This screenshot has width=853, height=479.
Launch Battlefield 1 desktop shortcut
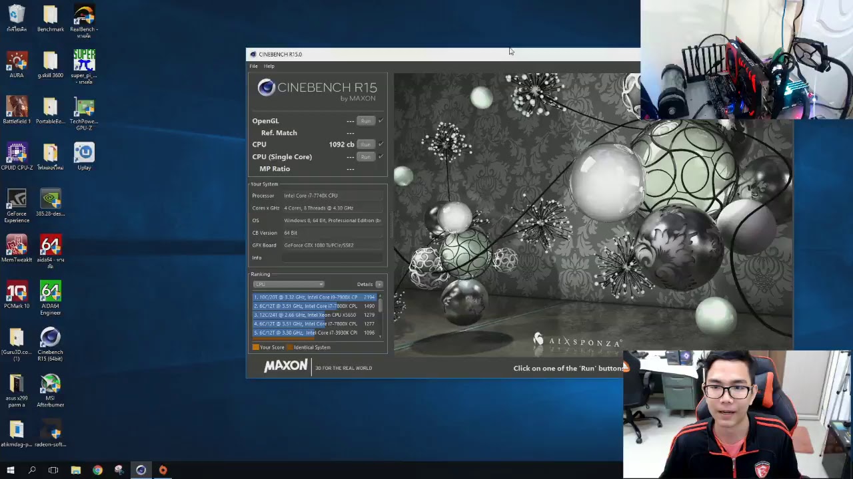(17, 110)
